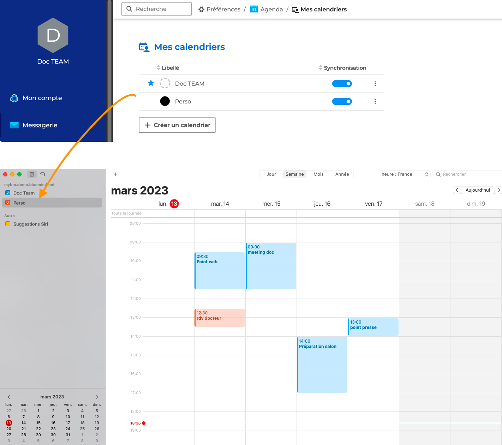
Task: Switch to Mois view
Action: click(318, 174)
